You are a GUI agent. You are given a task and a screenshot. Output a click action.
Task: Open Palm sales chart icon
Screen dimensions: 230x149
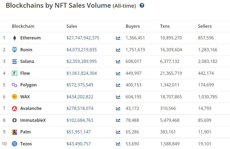pos(118,132)
